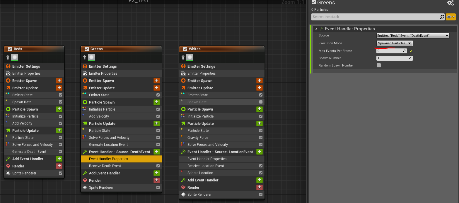Screen dimensions: 459x203
Task: Disable the Reds emitter checkbox
Action: pyautogui.click(x=10, y=49)
